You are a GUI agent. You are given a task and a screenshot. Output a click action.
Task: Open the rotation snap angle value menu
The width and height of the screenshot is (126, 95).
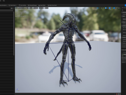(111, 8)
